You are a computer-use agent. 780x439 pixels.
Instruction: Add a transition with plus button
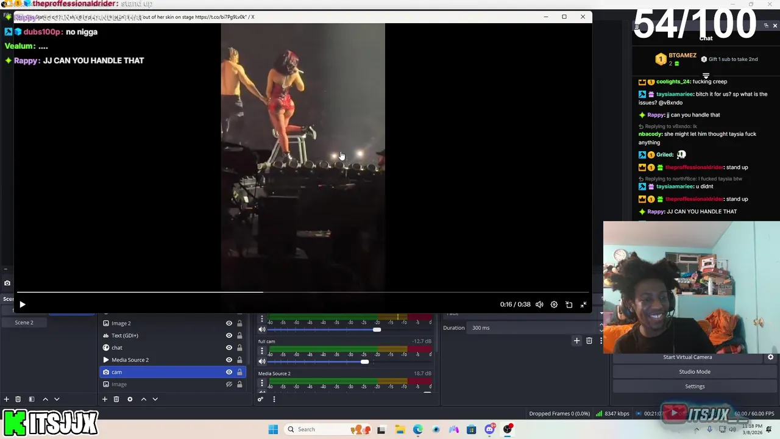(576, 341)
